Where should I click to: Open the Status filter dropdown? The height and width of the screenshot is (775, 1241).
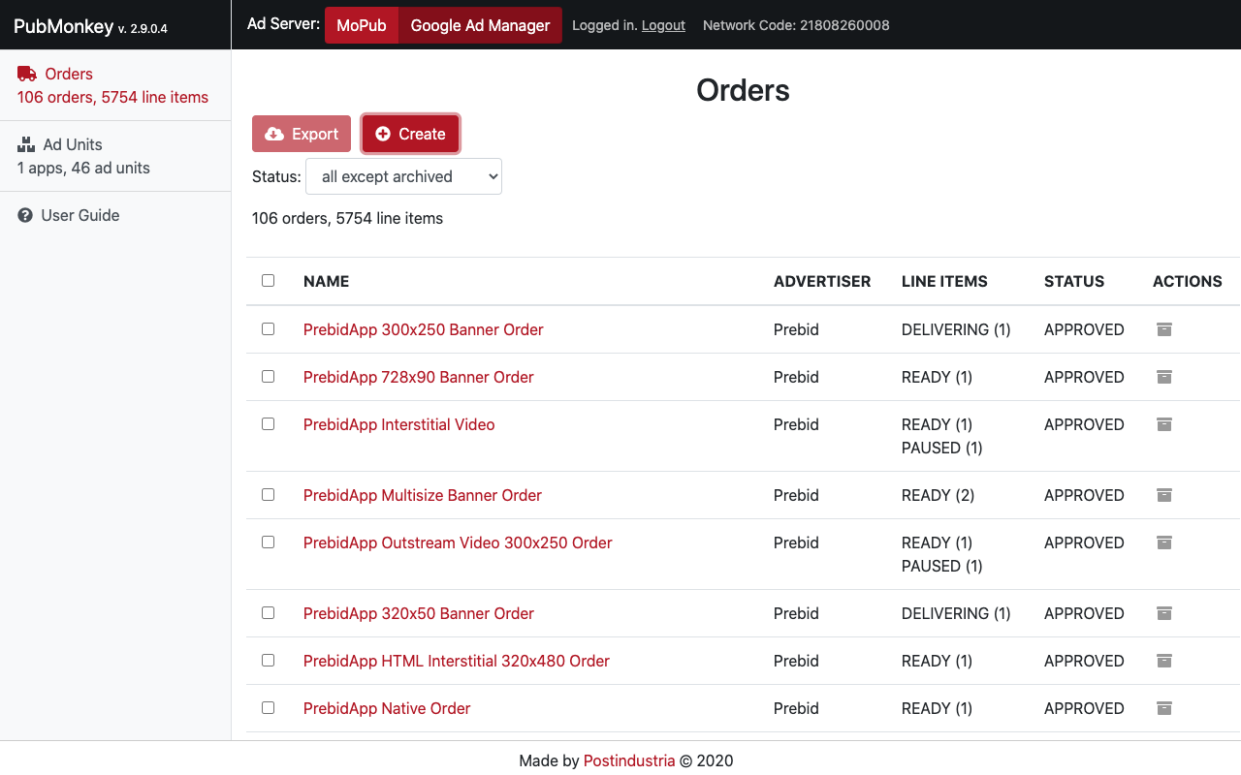tap(403, 176)
